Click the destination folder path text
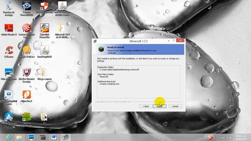 119,70
